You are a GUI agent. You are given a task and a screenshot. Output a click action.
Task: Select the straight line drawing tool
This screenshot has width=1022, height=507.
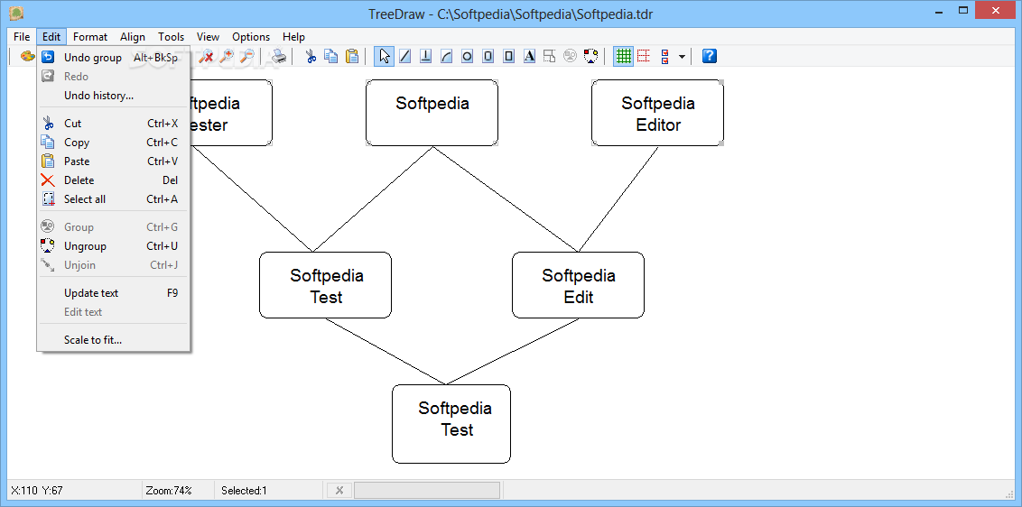point(404,57)
